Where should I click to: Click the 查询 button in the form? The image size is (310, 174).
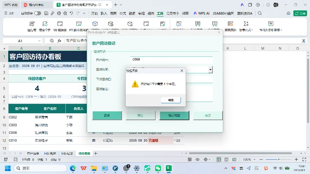[x=107, y=115]
